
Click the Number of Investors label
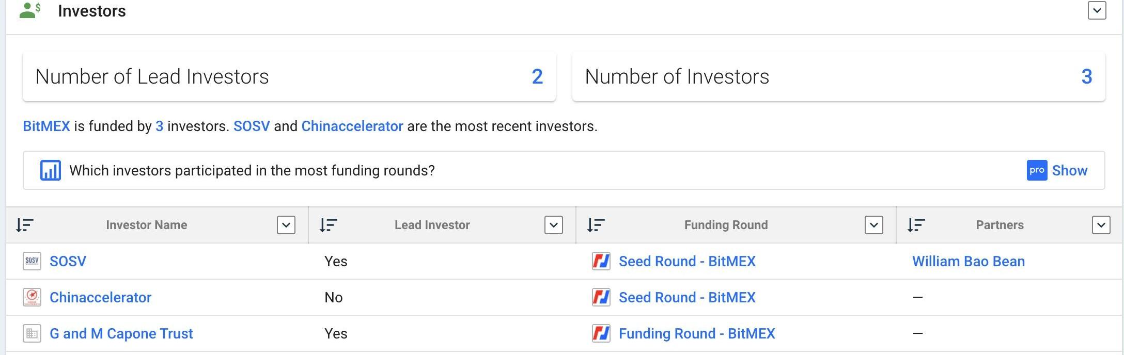[x=677, y=77]
